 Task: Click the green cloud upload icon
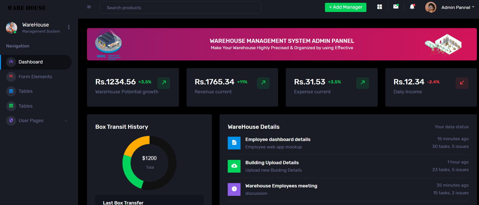tap(234, 166)
